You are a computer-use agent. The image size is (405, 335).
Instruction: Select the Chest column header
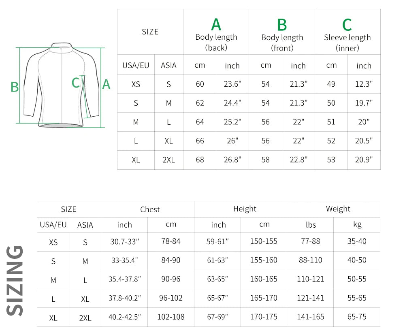pos(150,209)
